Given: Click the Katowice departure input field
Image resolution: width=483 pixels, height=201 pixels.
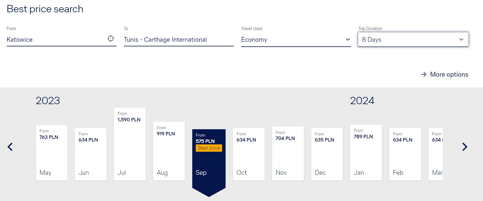Looking at the screenshot, I should 56,40.
